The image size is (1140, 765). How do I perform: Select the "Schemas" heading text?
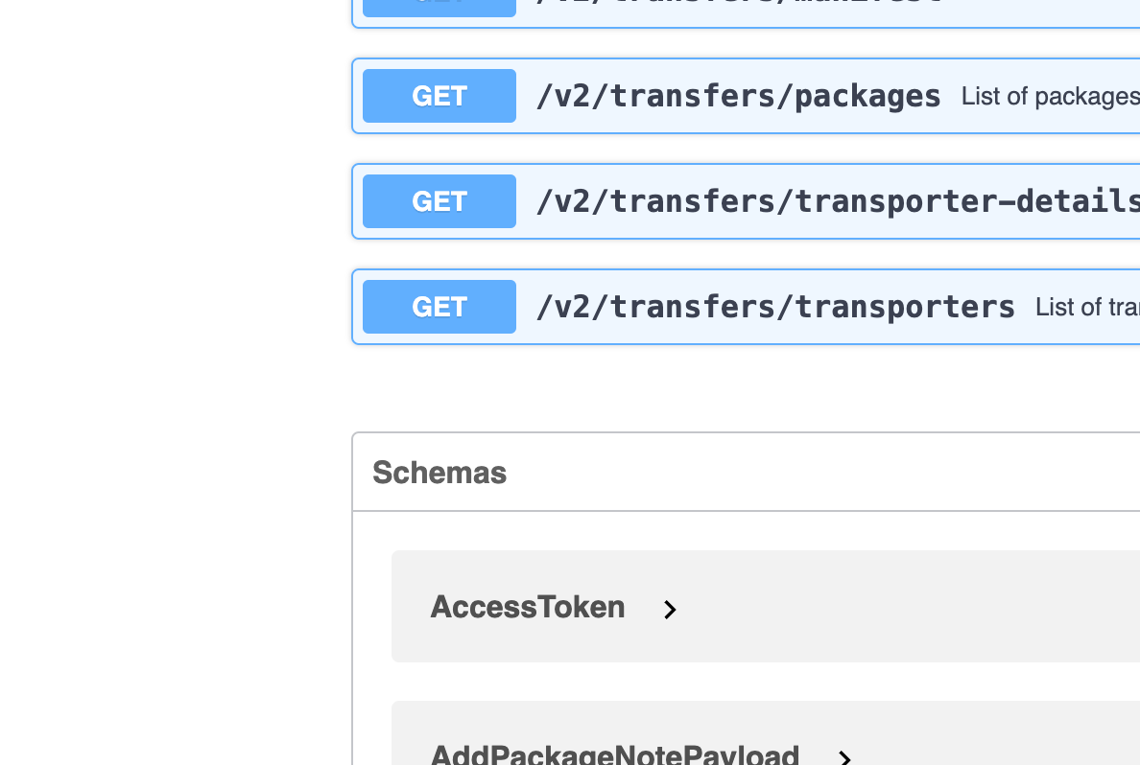(439, 473)
